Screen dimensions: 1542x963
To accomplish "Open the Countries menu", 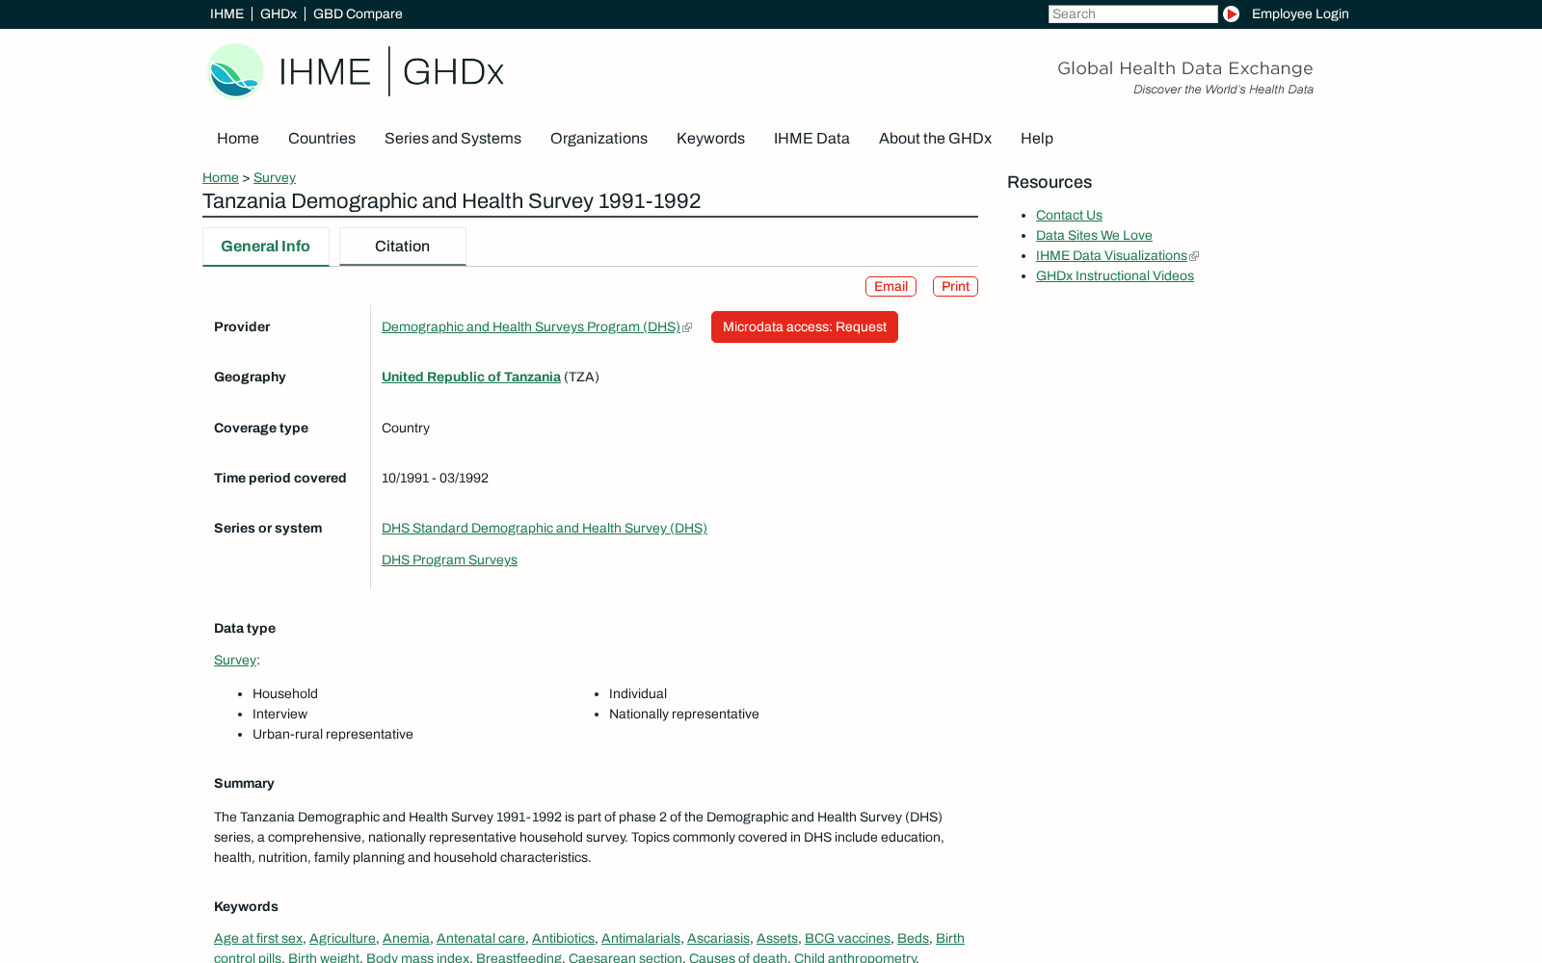I will pos(322,138).
